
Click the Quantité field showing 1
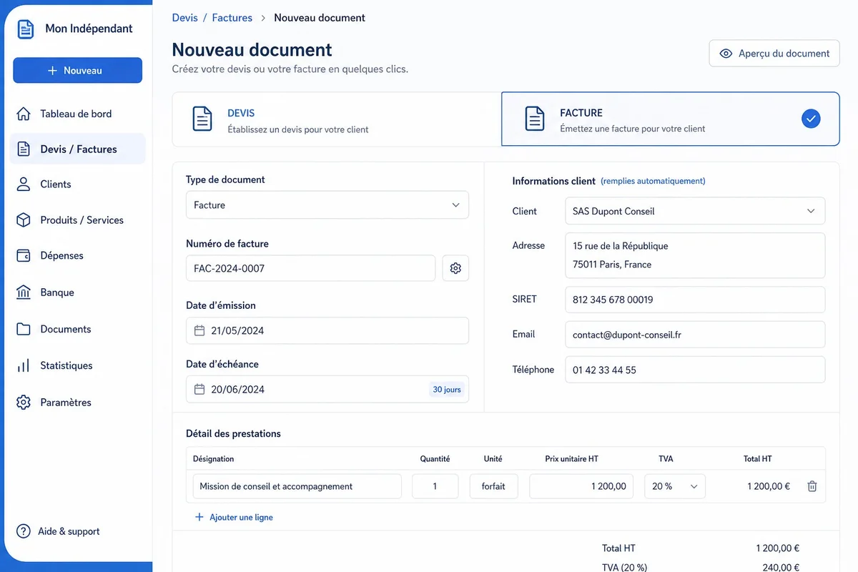point(435,486)
